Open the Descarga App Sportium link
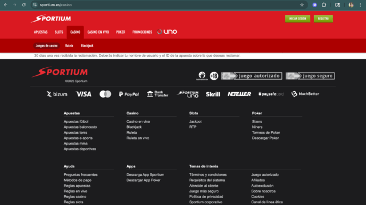The height and width of the screenshot is (205, 366). pyautogui.click(x=145, y=175)
